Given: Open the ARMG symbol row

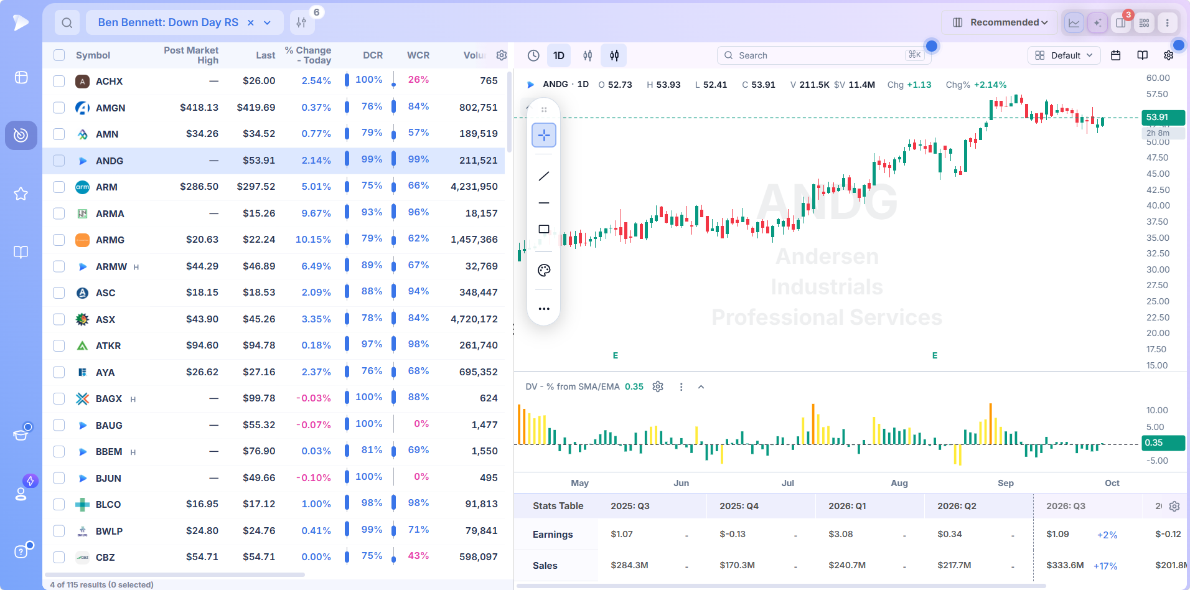Looking at the screenshot, I should tap(274, 240).
